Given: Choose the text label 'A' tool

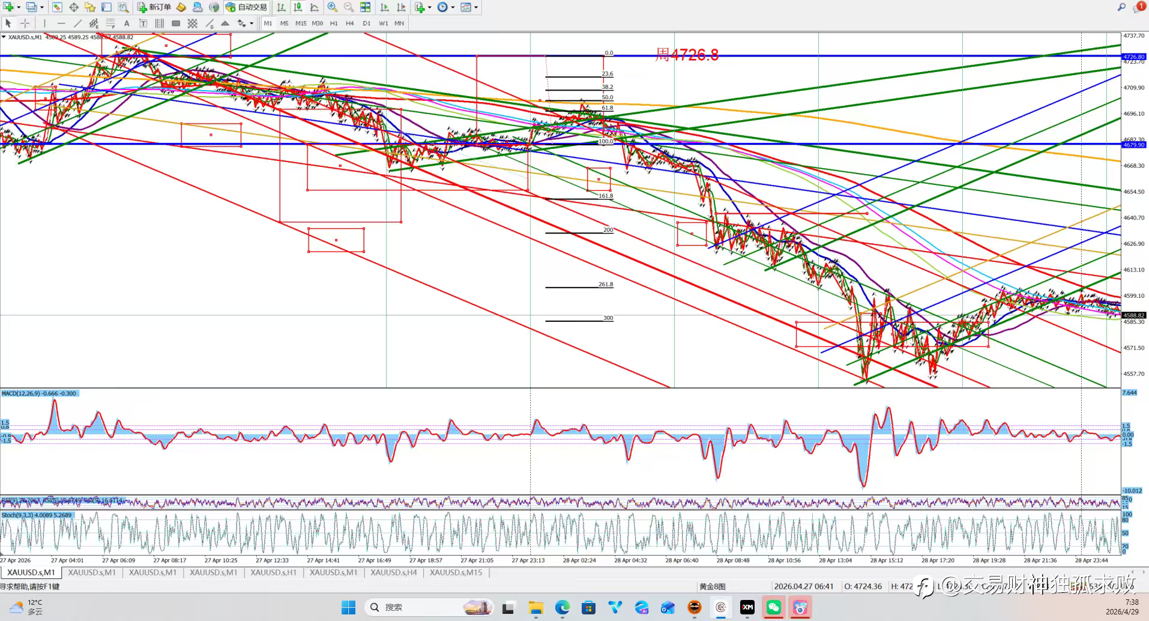Looking at the screenshot, I should coord(127,23).
